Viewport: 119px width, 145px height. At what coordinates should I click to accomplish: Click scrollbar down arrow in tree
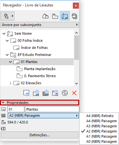click(76, 84)
